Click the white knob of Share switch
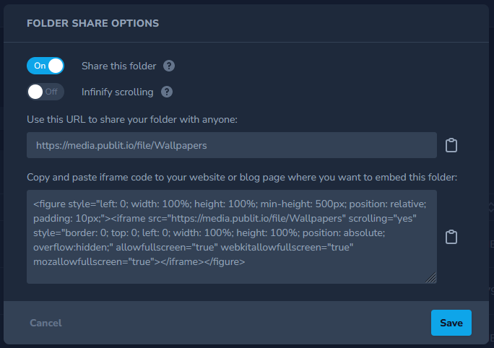 [x=56, y=66]
